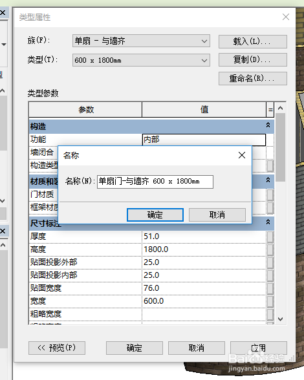Click the associate parameter button for 框架材质
Screen dimensions: 304x380
pyautogui.click(x=270, y=207)
